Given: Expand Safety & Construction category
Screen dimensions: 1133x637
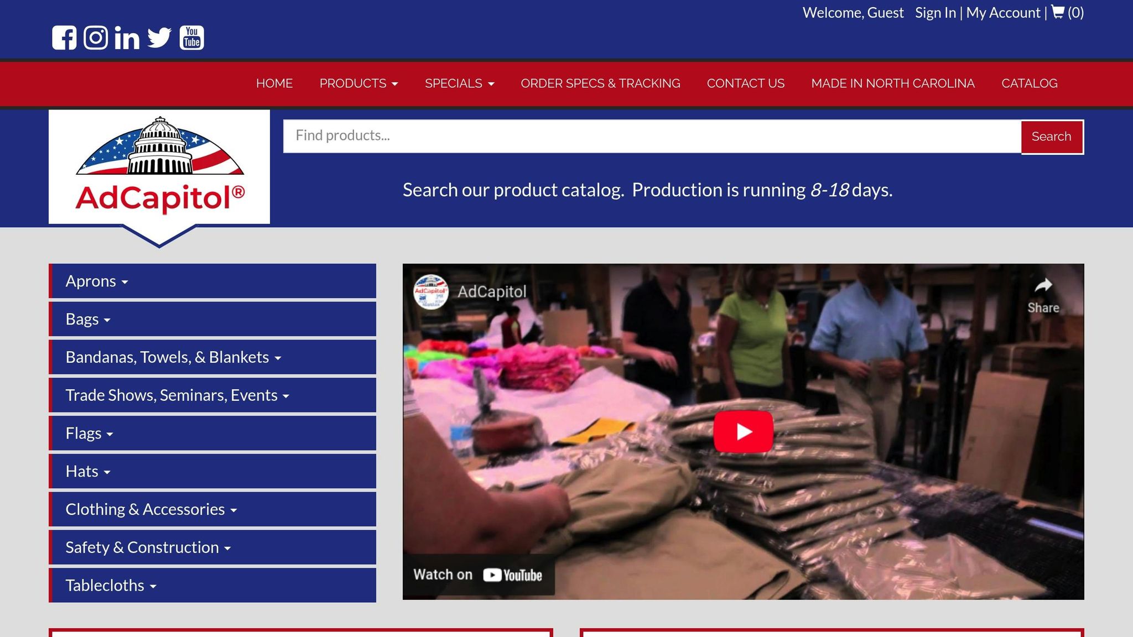Looking at the screenshot, I should [148, 547].
